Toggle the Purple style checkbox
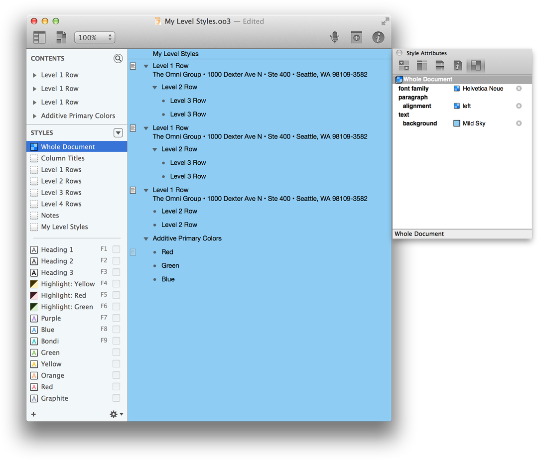 click(x=116, y=318)
